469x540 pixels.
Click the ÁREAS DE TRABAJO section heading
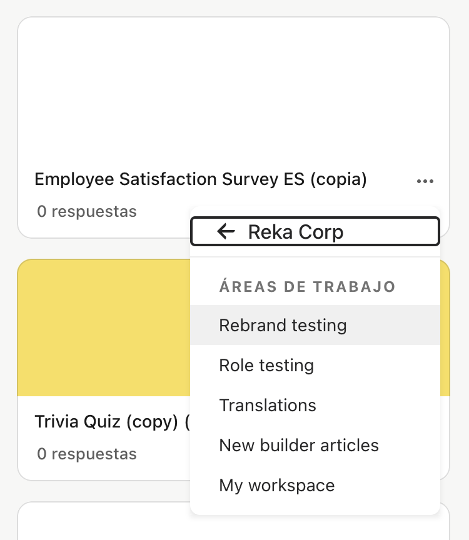point(307,287)
